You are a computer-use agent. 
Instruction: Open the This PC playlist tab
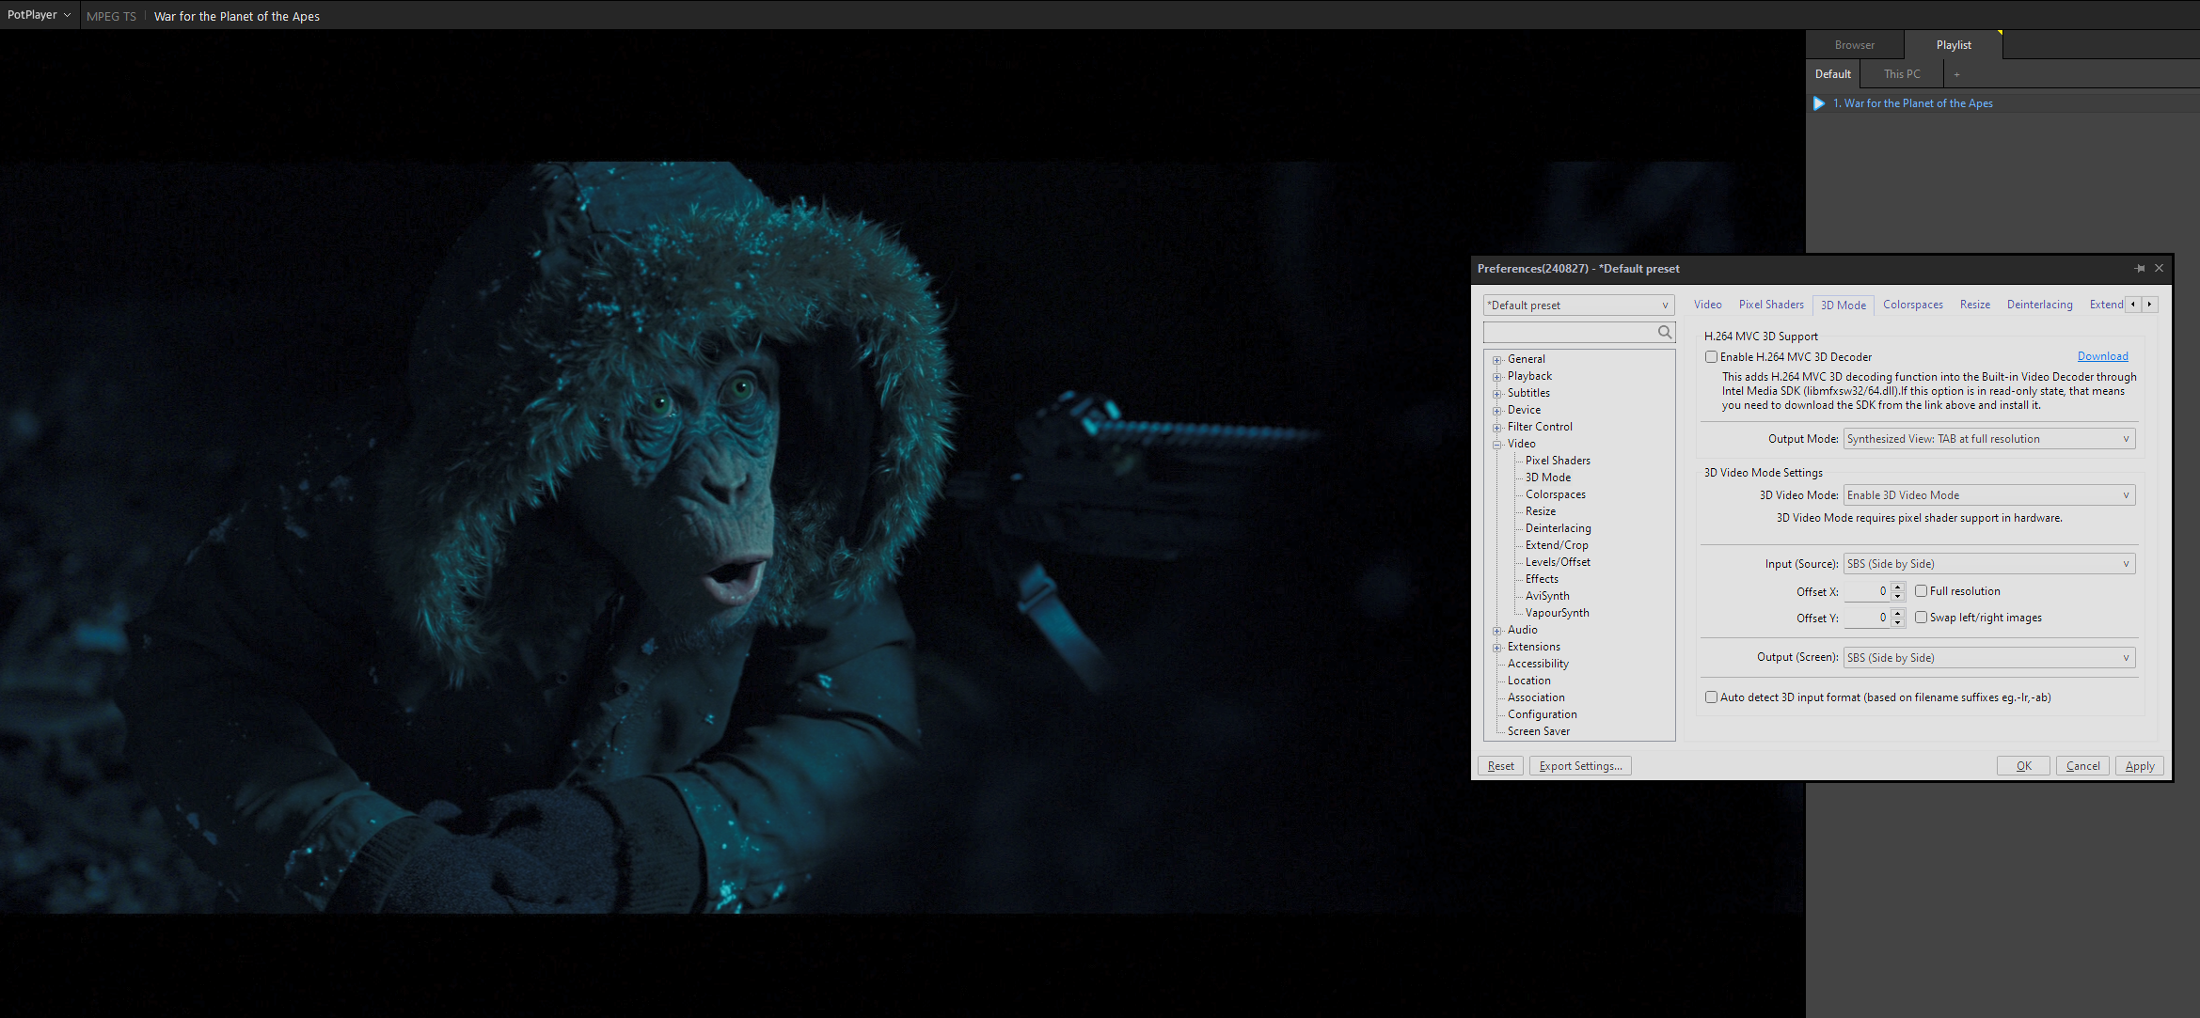1902,74
